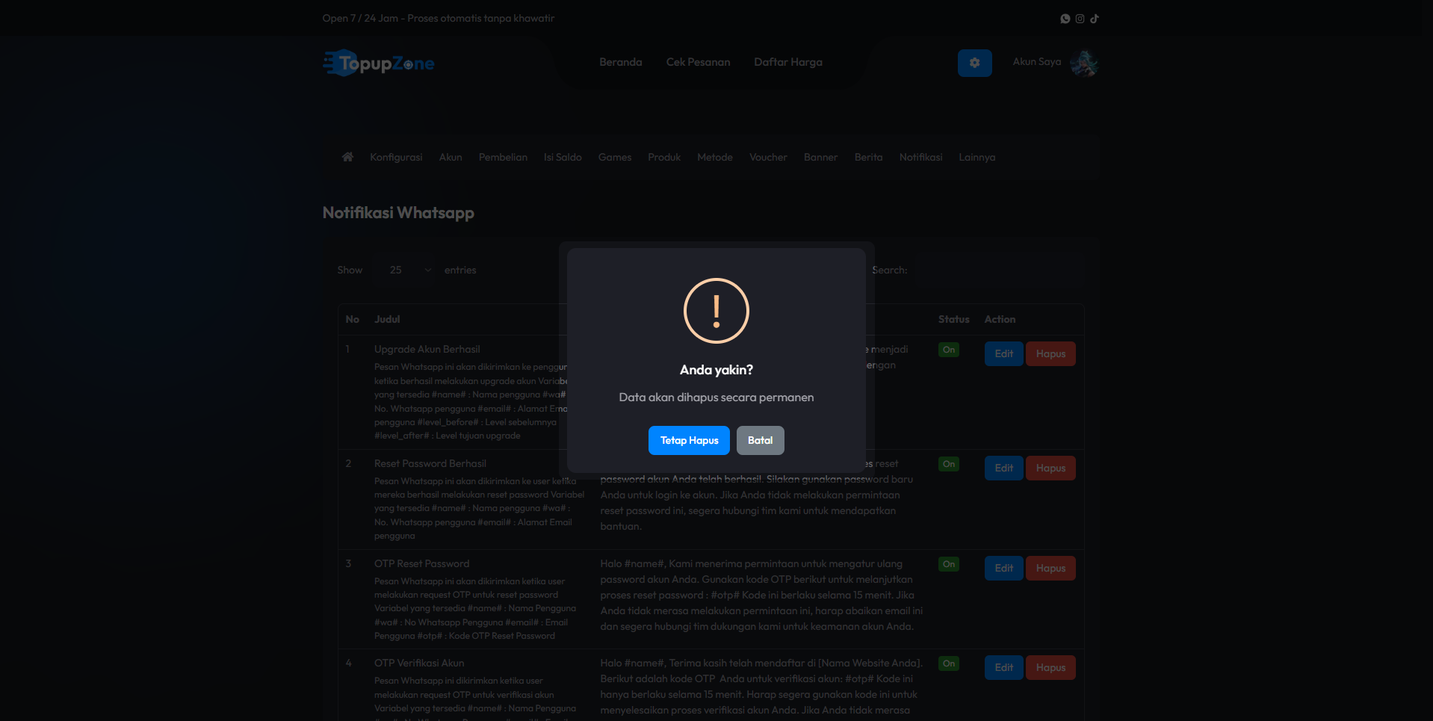Click Akun Saya label
Image resolution: width=1433 pixels, height=721 pixels.
point(1037,62)
